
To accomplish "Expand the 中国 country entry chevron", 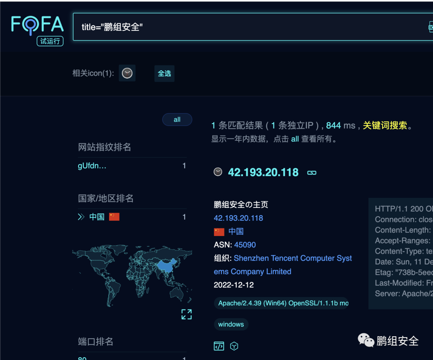I will click(81, 217).
